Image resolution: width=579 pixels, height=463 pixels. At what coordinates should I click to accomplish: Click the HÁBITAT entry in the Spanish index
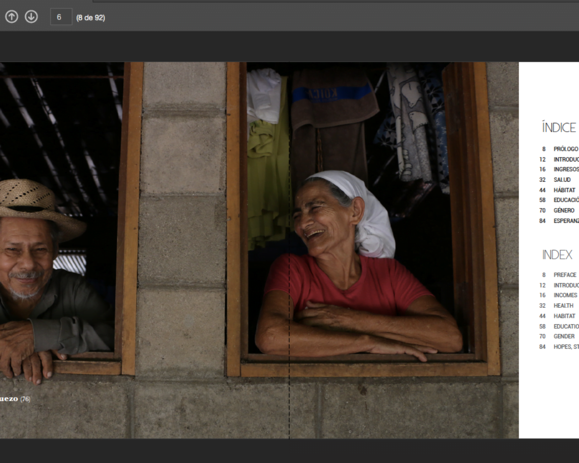(564, 190)
